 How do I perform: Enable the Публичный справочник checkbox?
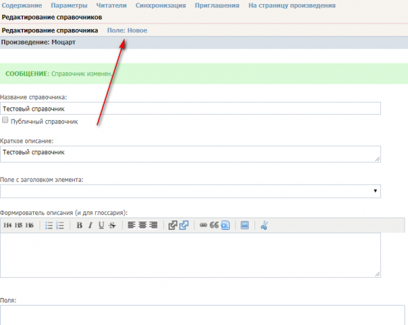(x=5, y=121)
